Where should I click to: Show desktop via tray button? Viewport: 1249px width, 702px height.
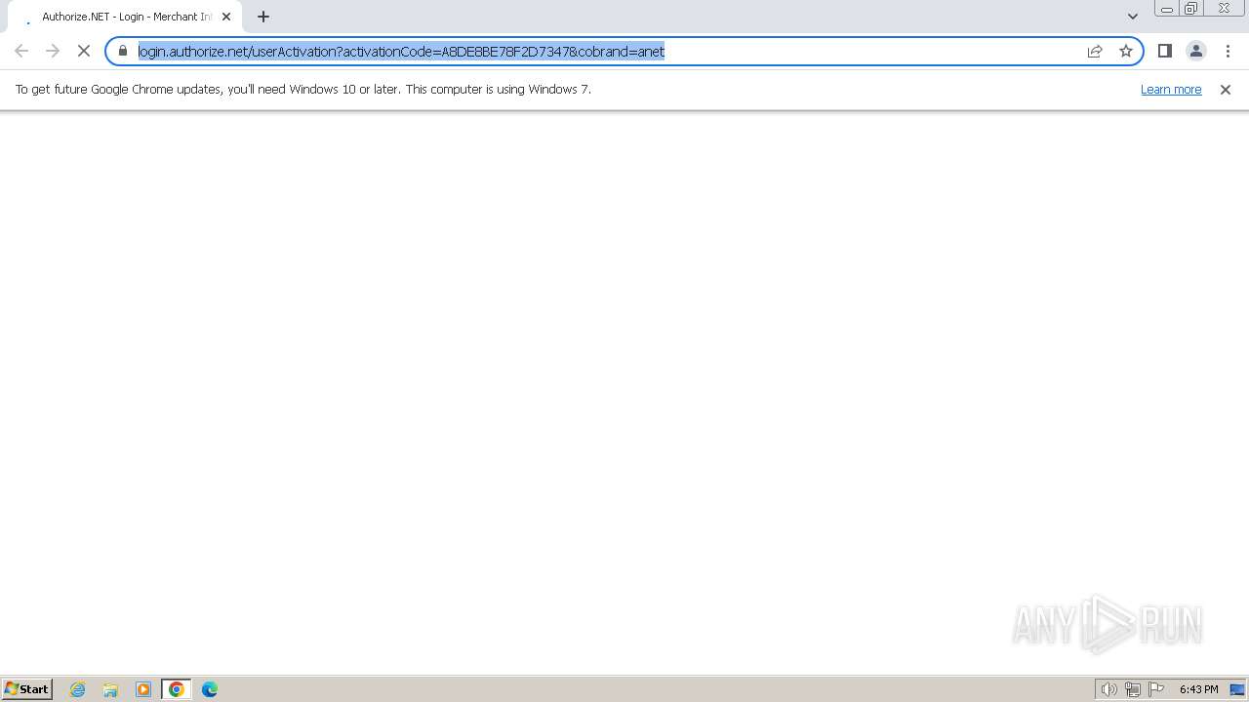coord(1237,689)
